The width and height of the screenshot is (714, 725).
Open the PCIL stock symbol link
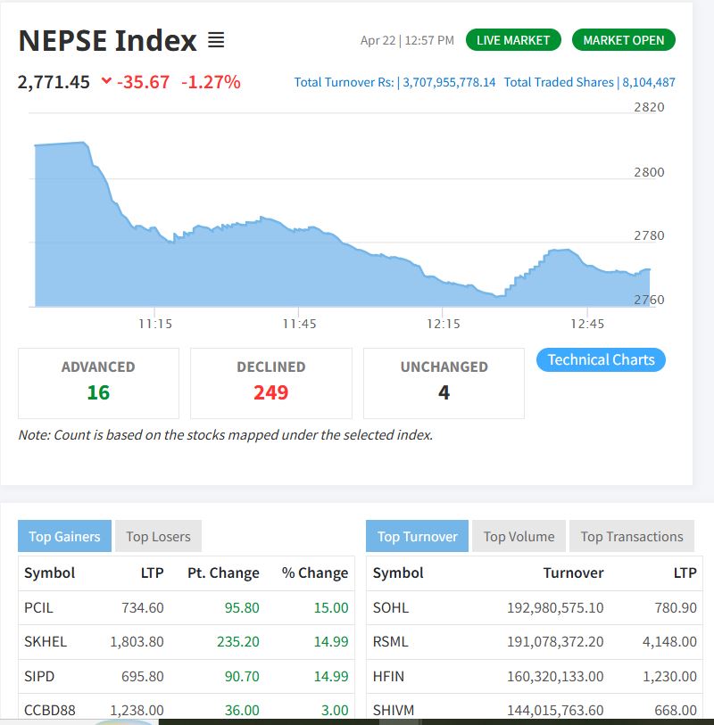pos(38,607)
